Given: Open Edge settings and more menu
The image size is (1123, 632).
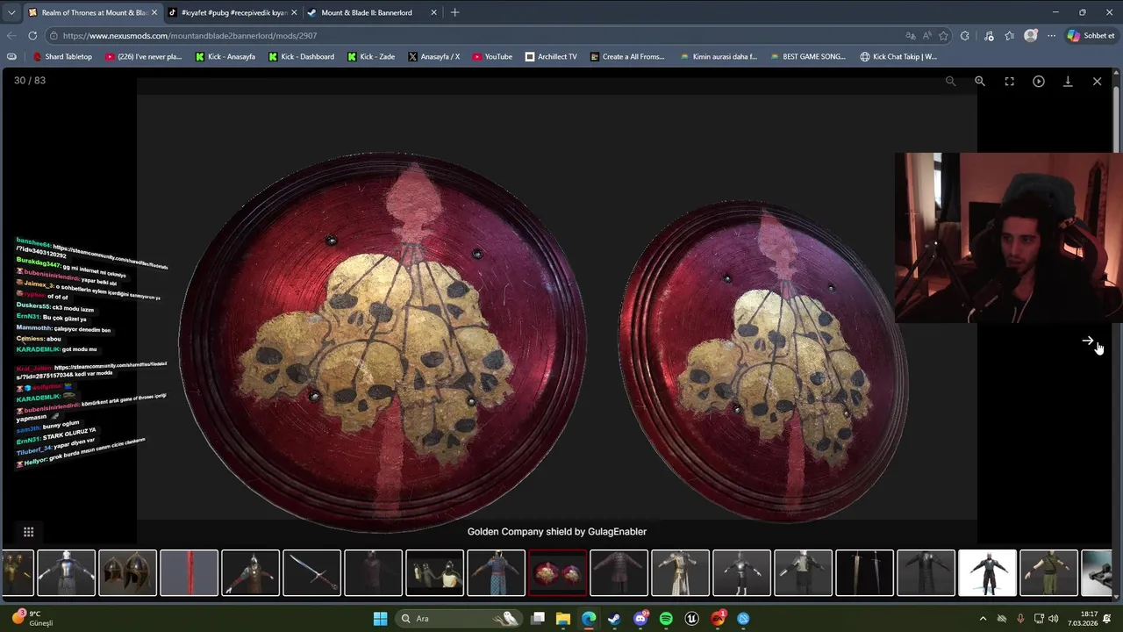Looking at the screenshot, I should pyautogui.click(x=1051, y=36).
